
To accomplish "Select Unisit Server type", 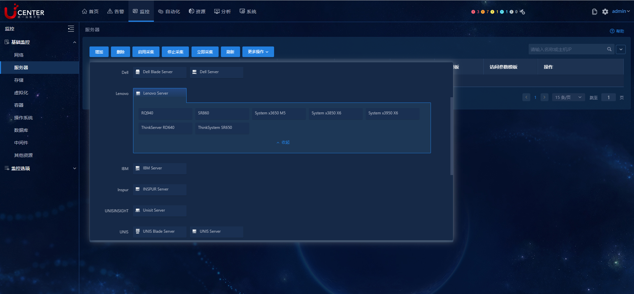I will coord(160,211).
